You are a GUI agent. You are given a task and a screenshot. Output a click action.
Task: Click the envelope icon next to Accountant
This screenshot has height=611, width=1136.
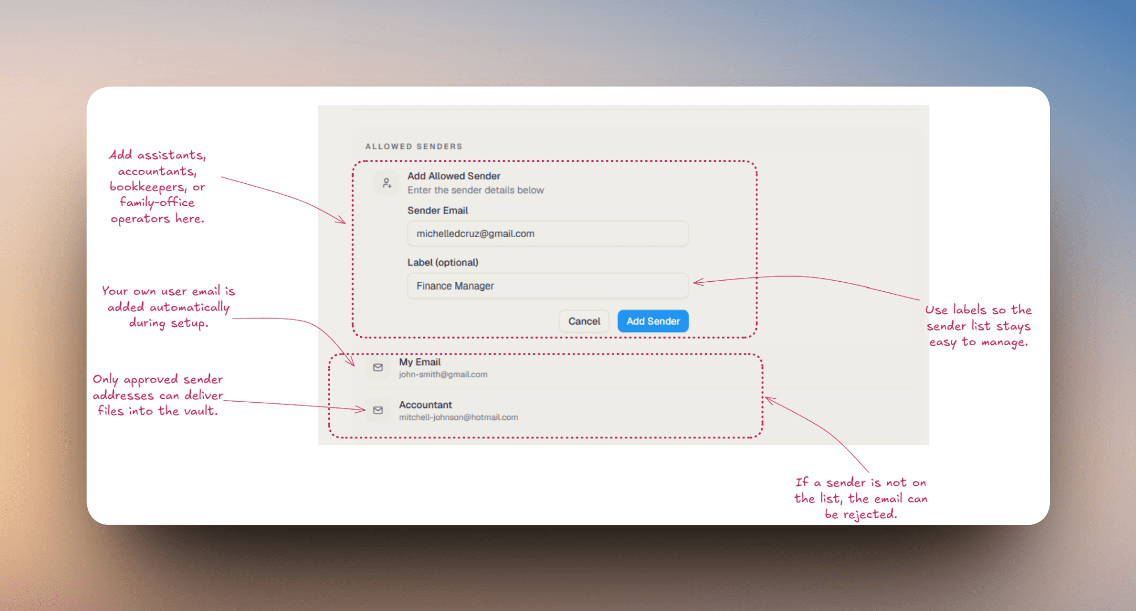pyautogui.click(x=378, y=410)
